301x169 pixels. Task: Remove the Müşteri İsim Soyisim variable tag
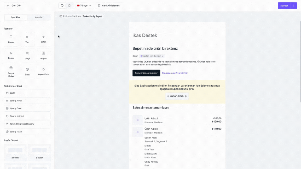[163, 56]
